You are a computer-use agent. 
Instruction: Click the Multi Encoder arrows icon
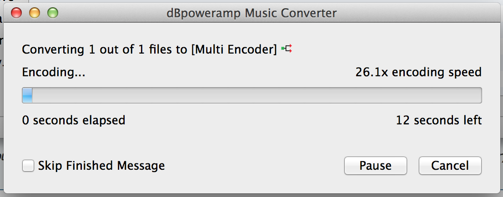click(x=287, y=49)
